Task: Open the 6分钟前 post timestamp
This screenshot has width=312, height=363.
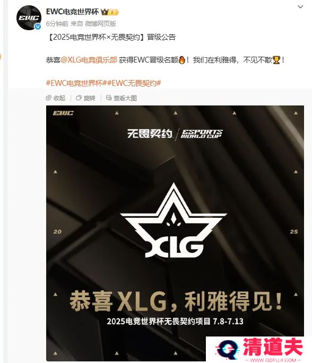Action: 57,24
